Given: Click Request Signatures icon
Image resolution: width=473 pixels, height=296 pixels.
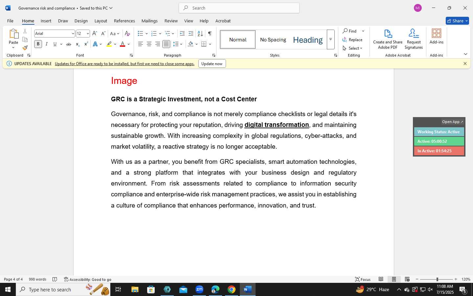Looking at the screenshot, I should 414,39.
